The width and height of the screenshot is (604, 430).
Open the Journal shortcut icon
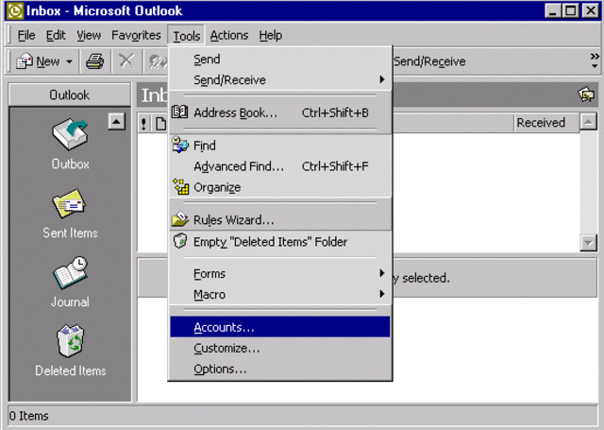click(x=70, y=272)
